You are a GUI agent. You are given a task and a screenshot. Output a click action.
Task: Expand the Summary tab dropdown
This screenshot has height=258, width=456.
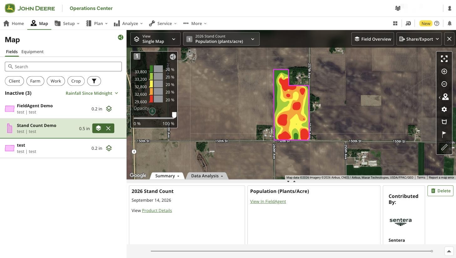point(167,176)
